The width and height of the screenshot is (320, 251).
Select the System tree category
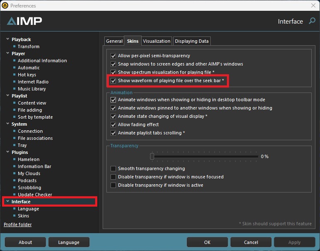pyautogui.click(x=19, y=124)
